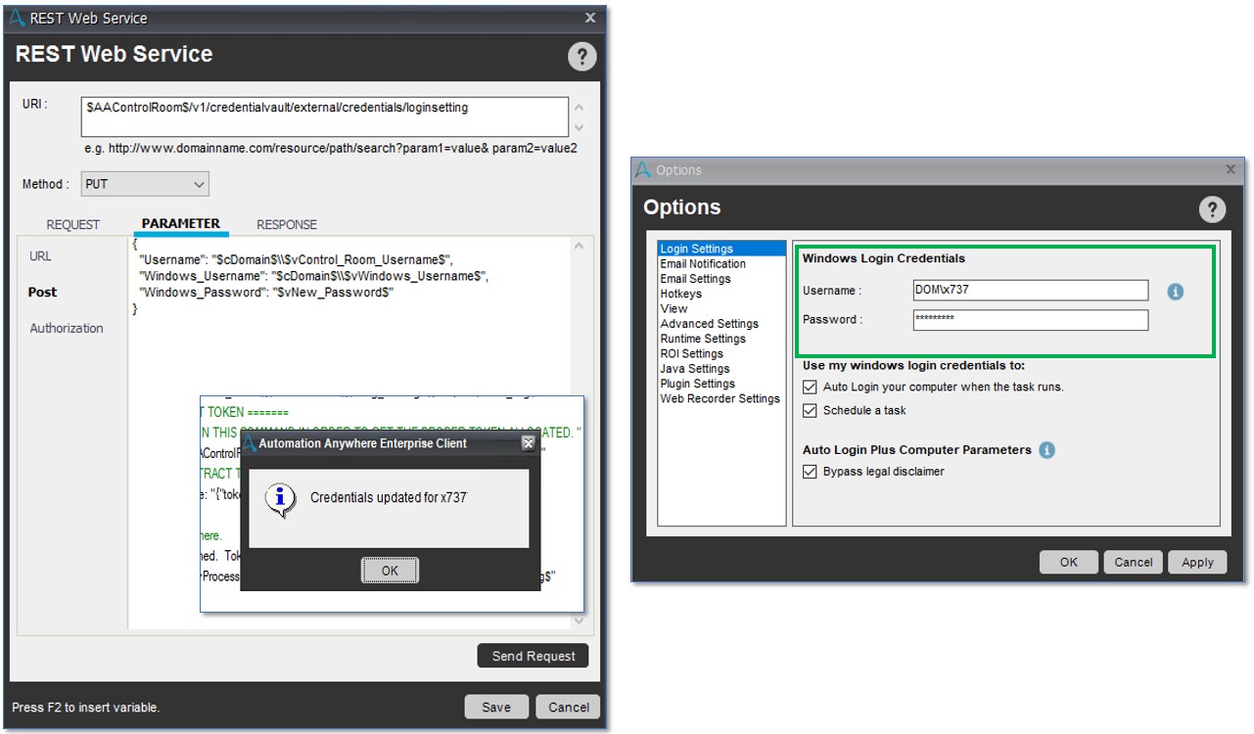This screenshot has width=1254, height=734.
Task: Click URI field scroll down arrow
Action: click(579, 127)
